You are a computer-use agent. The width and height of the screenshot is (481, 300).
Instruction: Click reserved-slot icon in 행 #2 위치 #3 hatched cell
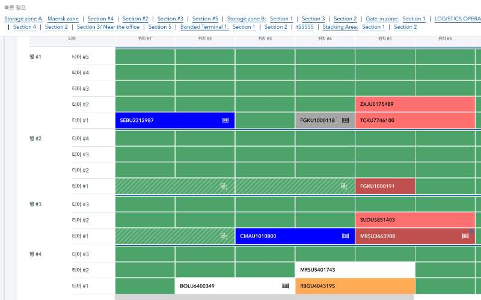(x=344, y=186)
